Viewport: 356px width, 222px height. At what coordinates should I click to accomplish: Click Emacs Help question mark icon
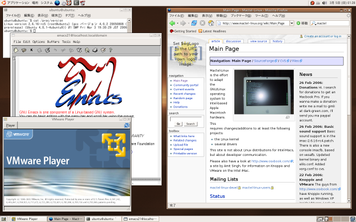tap(111, 50)
